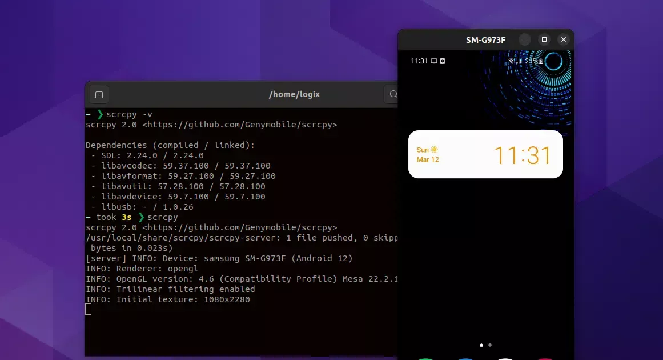This screenshot has height=360, width=663.
Task: Open the pink app icon in the dock
Action: [545, 358]
